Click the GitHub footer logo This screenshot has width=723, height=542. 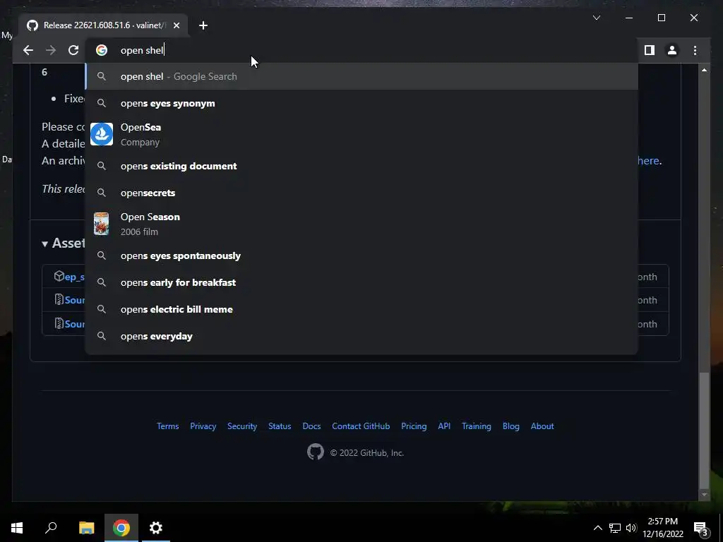point(316,452)
